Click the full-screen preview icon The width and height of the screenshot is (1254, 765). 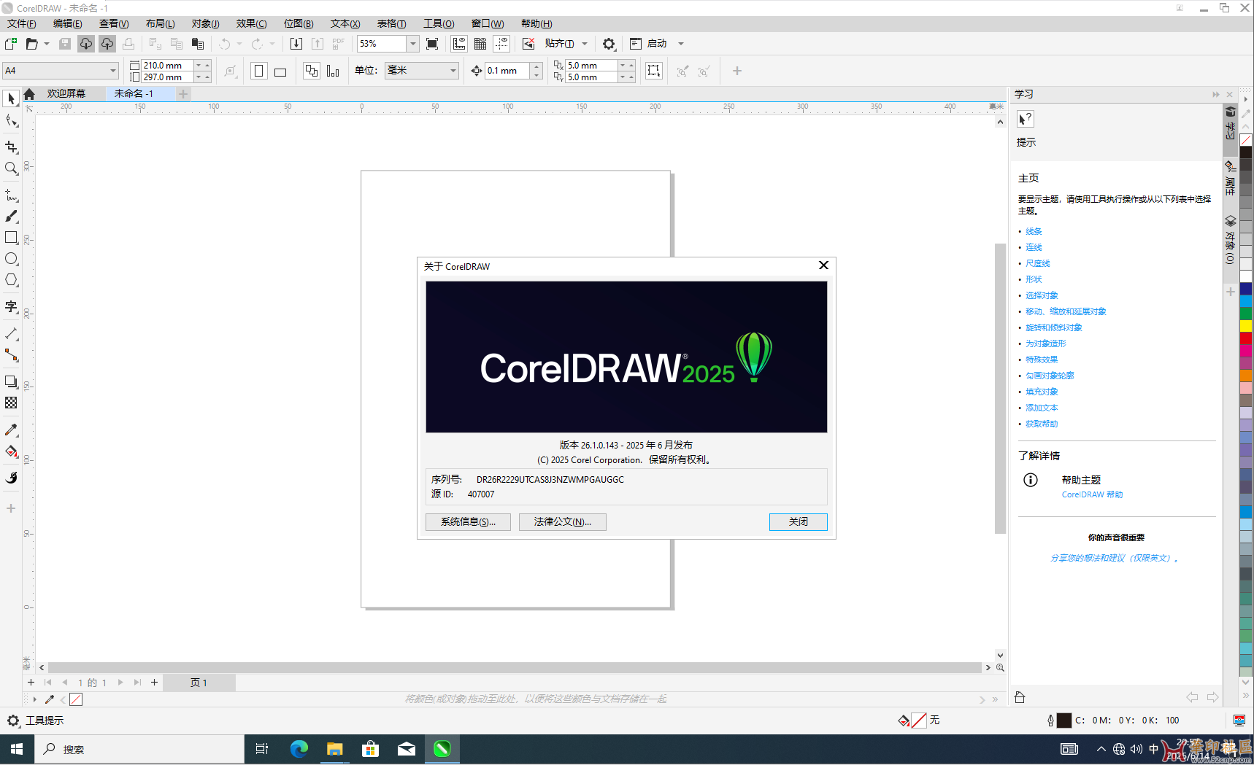point(432,44)
